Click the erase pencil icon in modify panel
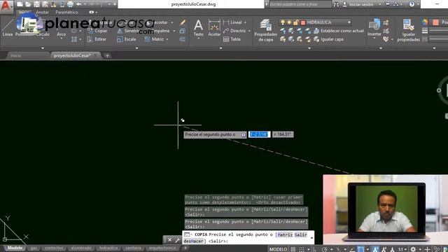 pyautogui.click(x=183, y=22)
